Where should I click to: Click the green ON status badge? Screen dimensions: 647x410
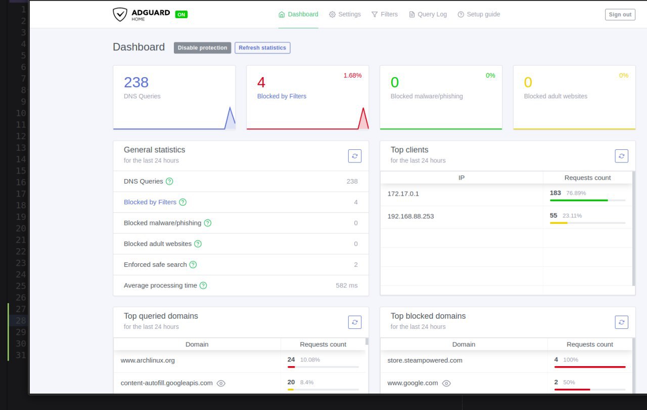point(181,15)
